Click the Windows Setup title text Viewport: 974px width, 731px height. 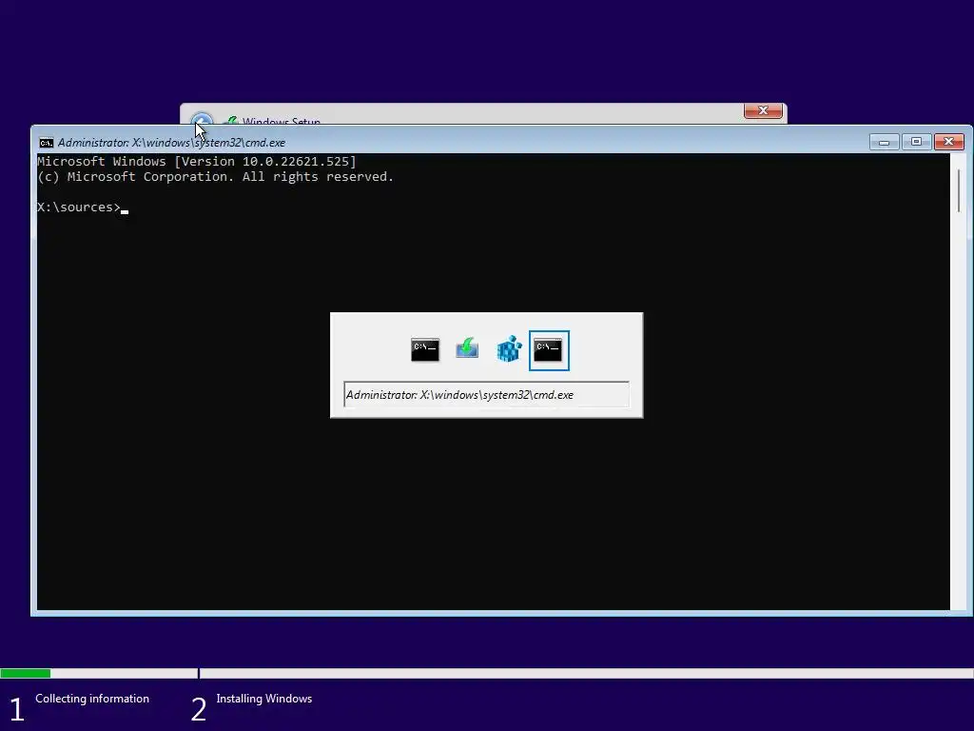point(282,121)
